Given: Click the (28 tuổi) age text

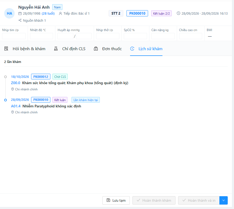Looking at the screenshot, I should pyautogui.click(x=48, y=14).
